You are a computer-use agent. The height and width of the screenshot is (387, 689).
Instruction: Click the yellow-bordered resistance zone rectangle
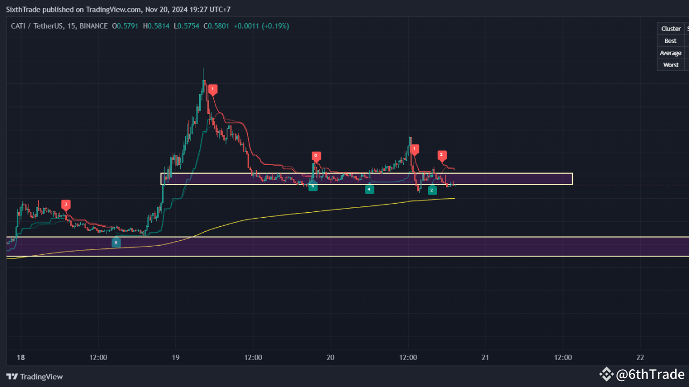point(511,178)
